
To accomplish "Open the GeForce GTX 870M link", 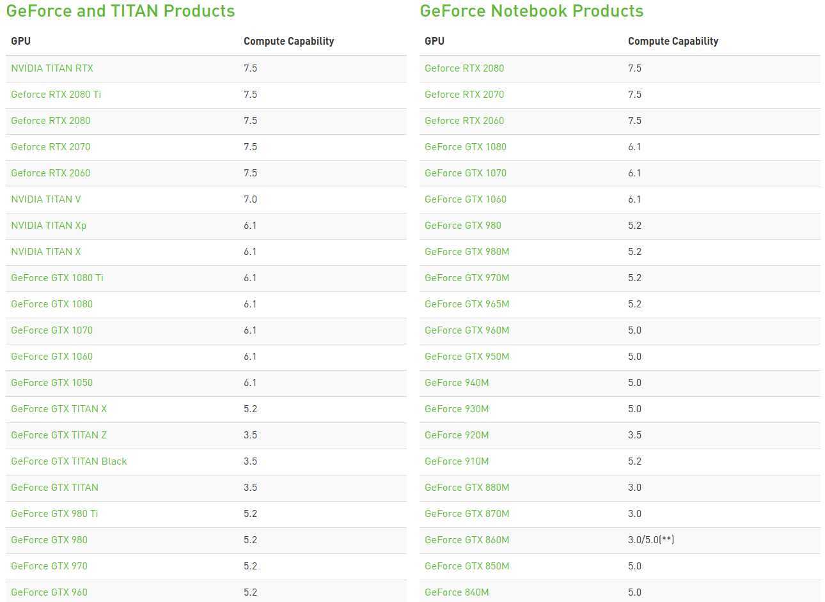I will [467, 514].
